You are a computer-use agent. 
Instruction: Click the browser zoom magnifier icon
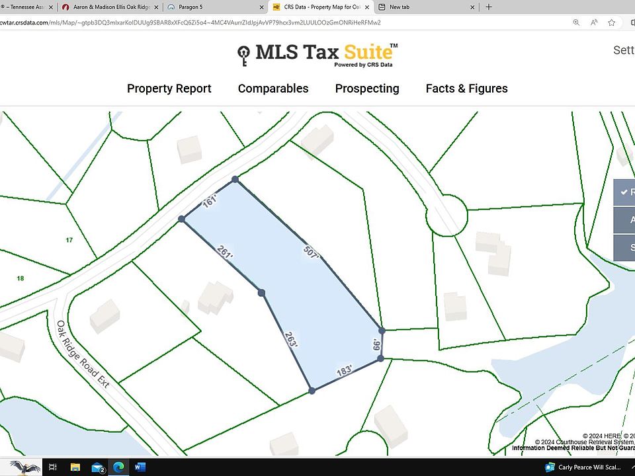pos(576,22)
